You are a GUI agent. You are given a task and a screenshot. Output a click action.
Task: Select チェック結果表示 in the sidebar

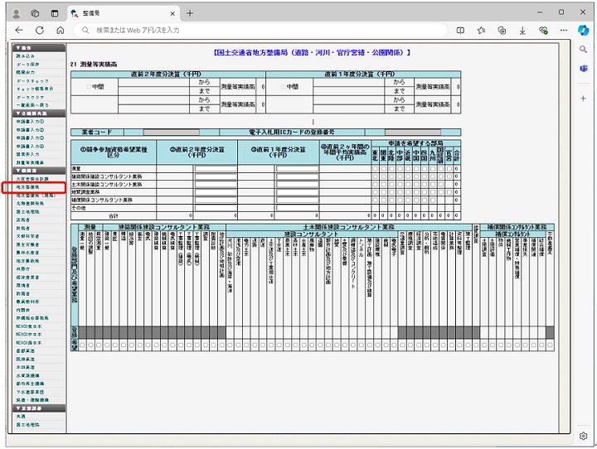[x=35, y=89]
